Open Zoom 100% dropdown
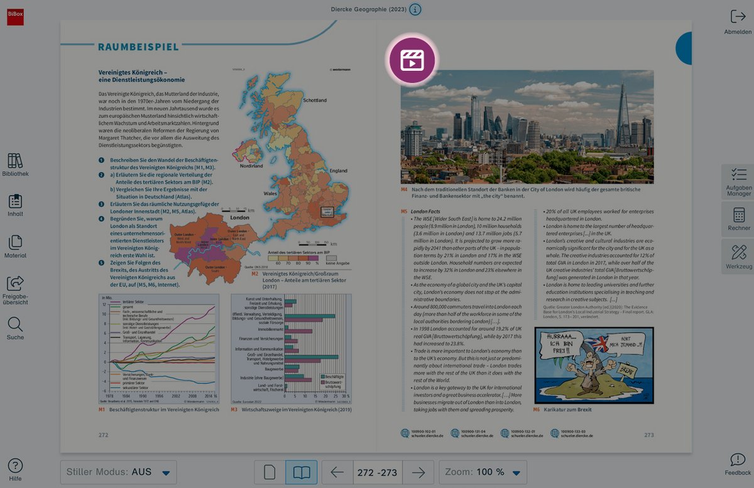This screenshot has height=488, width=754. point(483,472)
